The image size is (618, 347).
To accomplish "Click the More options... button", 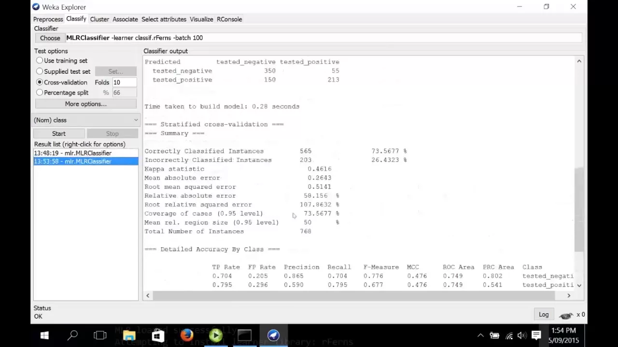I will (86, 104).
